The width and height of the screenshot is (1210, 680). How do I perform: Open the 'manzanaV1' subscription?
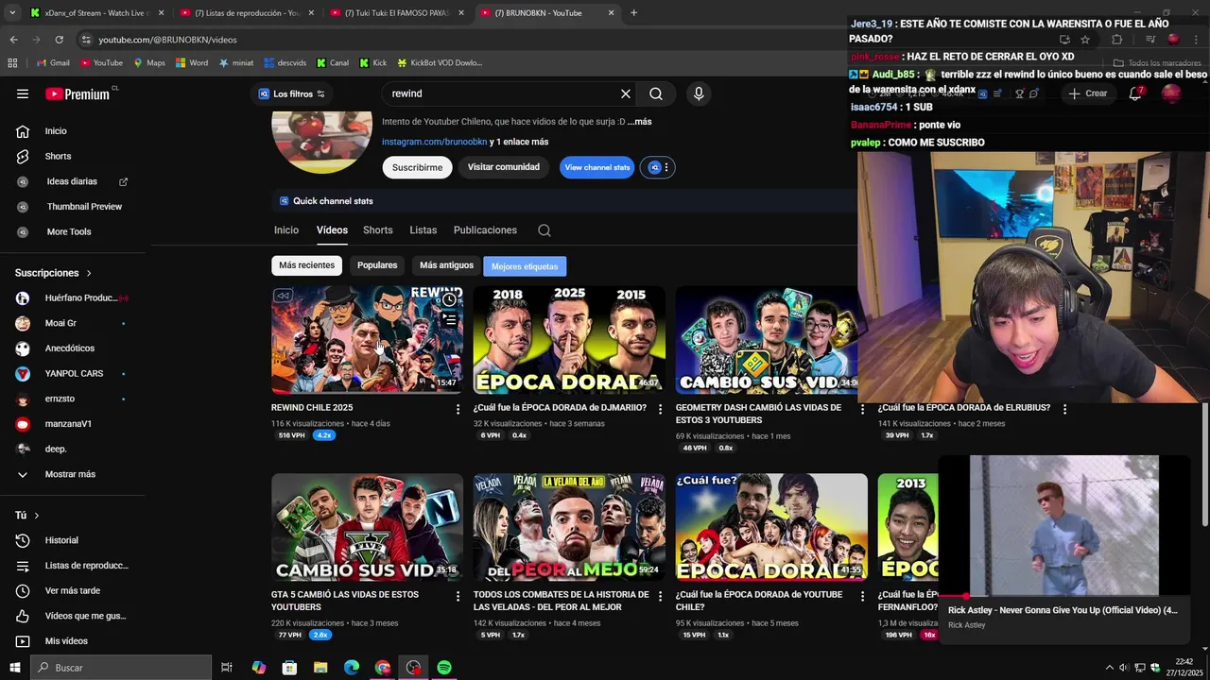(x=68, y=424)
